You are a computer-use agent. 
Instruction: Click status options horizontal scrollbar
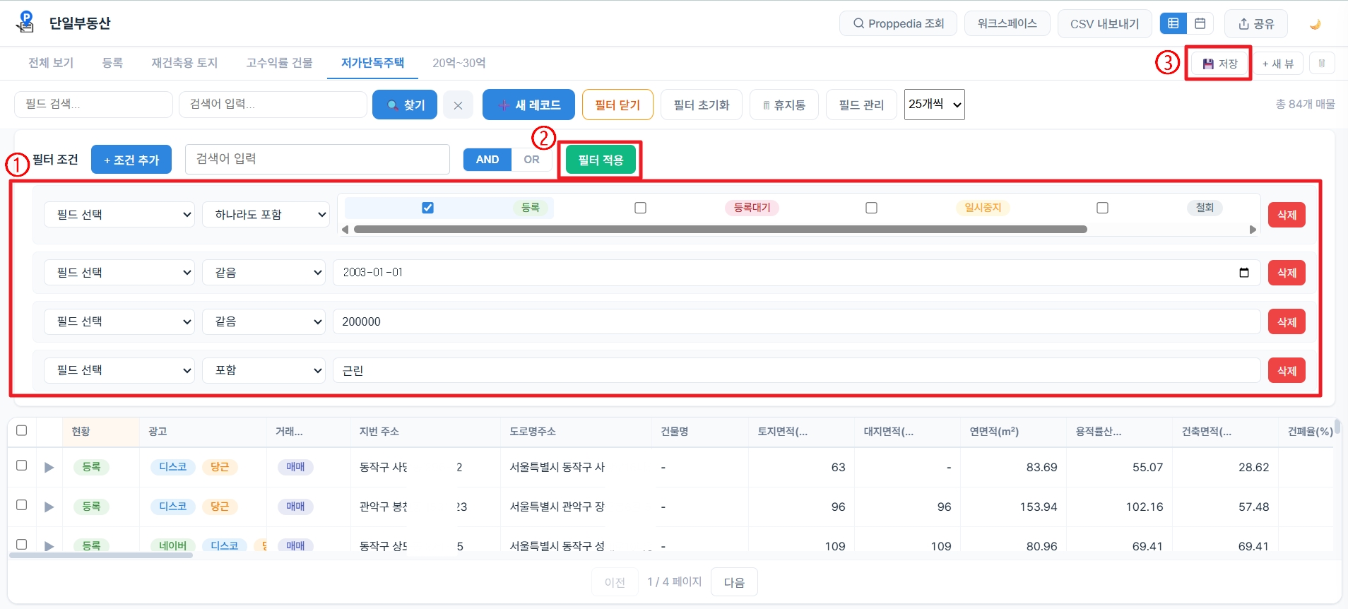(720, 230)
